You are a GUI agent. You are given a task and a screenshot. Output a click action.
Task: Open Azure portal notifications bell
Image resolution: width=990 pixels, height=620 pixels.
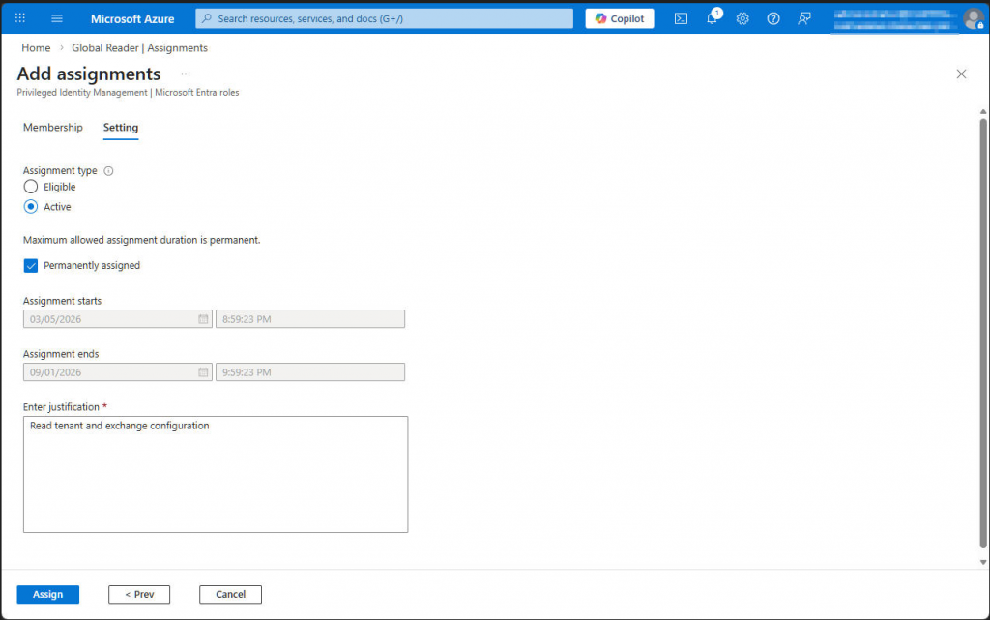tap(712, 17)
